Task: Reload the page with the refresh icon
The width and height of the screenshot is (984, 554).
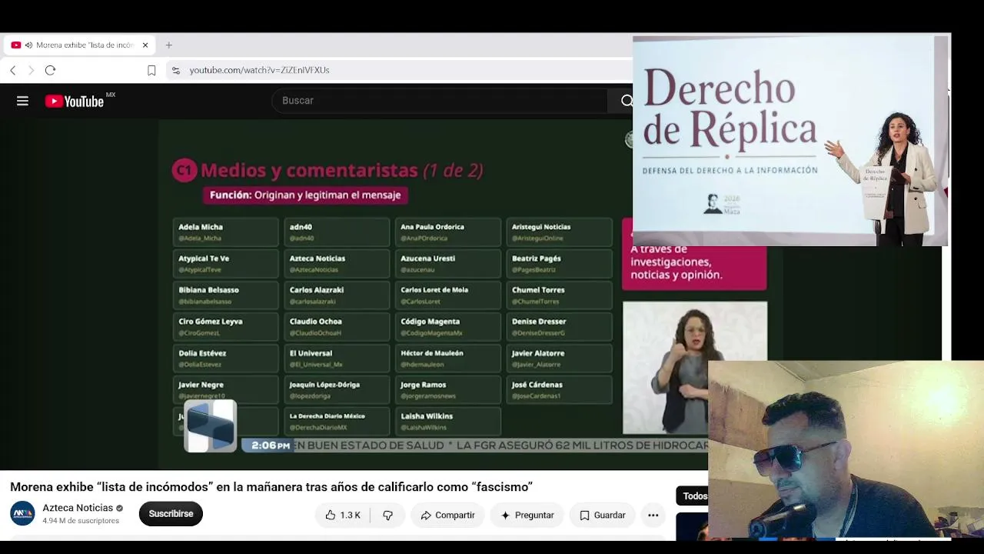Action: coord(50,70)
